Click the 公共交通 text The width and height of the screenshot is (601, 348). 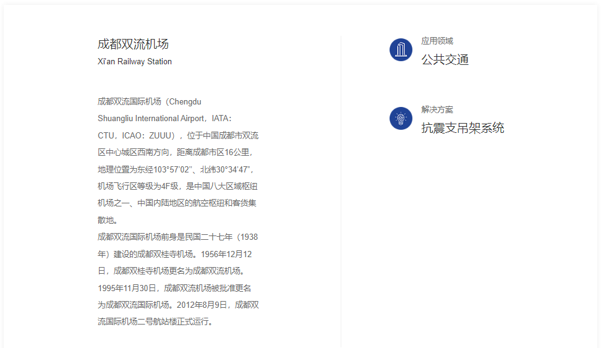pyautogui.click(x=445, y=60)
